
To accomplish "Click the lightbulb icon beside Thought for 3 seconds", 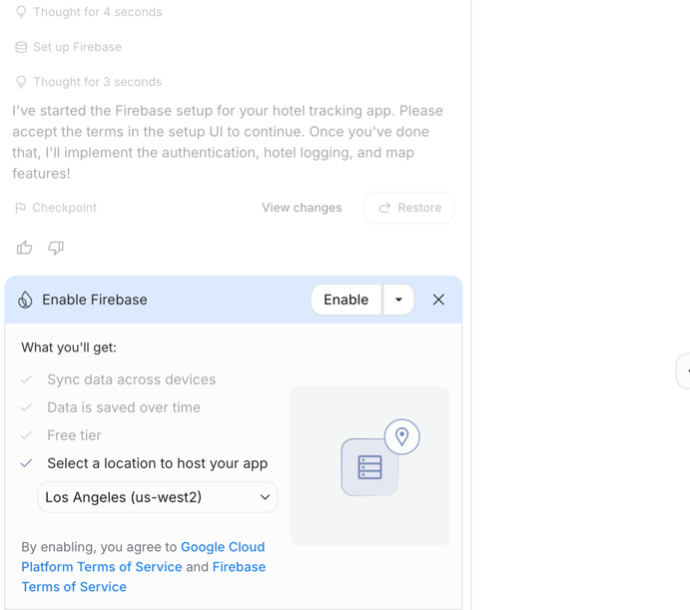I will tap(21, 82).
